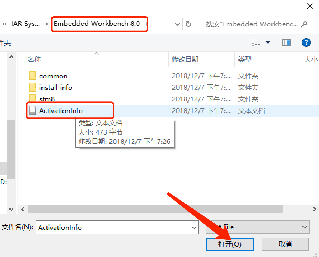Click Embedded Workbench 8.0 breadcrumb

97,24
